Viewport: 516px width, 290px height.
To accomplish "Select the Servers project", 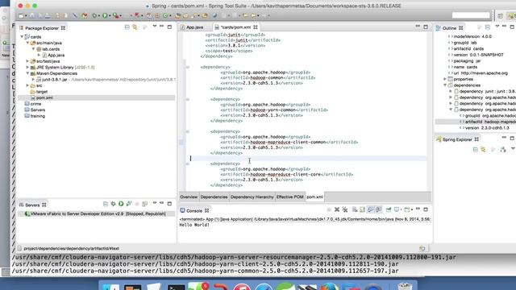I will (35, 110).
